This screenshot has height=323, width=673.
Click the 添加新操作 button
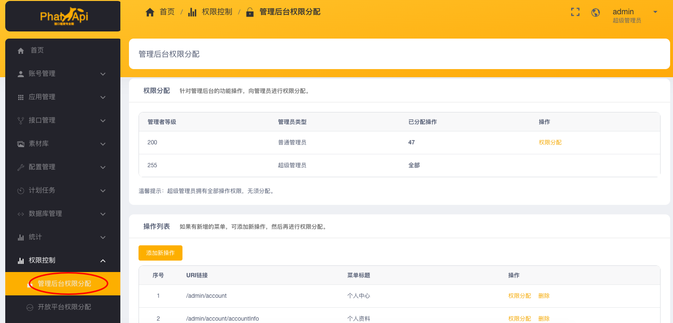pyautogui.click(x=160, y=253)
